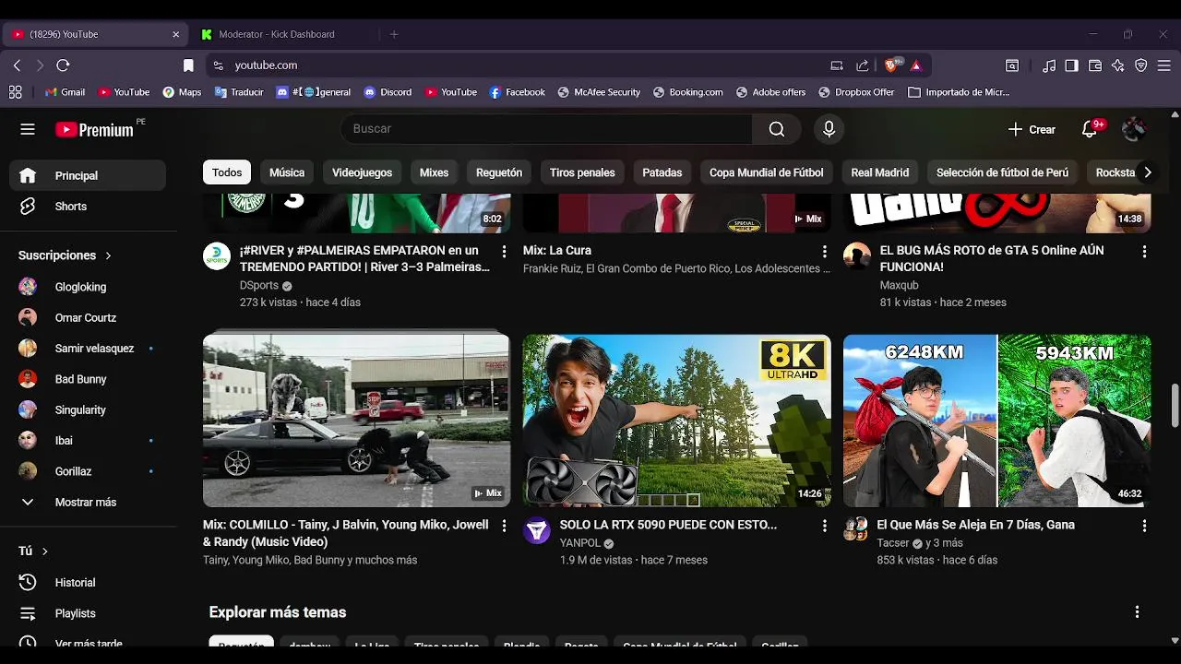Click in the Buscar search field
Image resolution: width=1181 pixels, height=664 pixels.
(546, 129)
